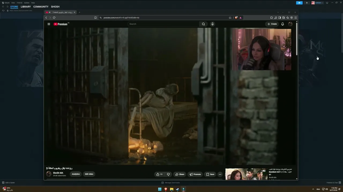Switch to the Steam COMMUNITY tab
The image size is (343, 192).
click(41, 7)
